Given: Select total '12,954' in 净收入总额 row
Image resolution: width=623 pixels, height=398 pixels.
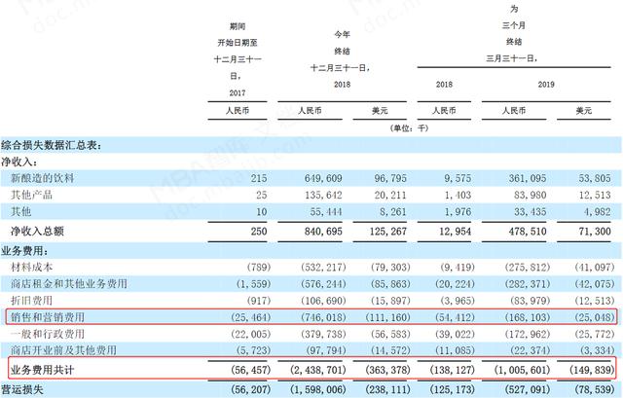Looking at the screenshot, I should coord(455,232).
